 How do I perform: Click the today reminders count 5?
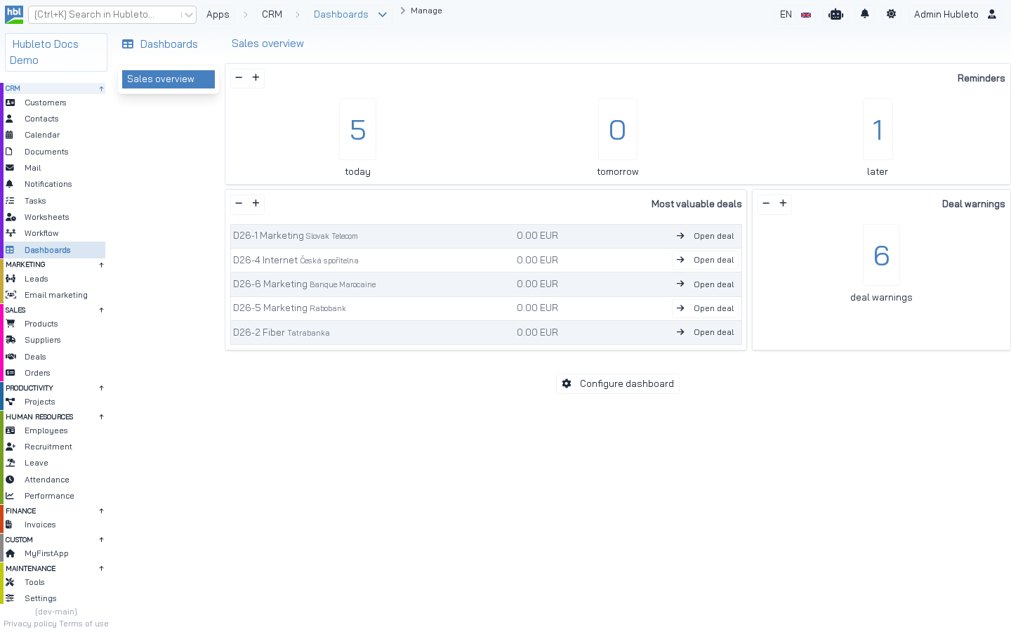357,130
